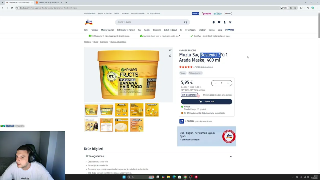Click the share icon on product image

pos(170,55)
